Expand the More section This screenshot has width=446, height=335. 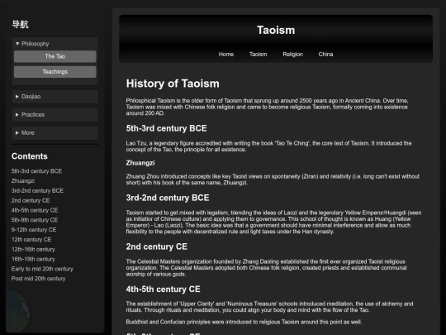(55, 132)
